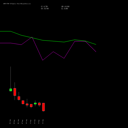
Task: Click the '10 Aug' date axis label
Action: point(27,122)
